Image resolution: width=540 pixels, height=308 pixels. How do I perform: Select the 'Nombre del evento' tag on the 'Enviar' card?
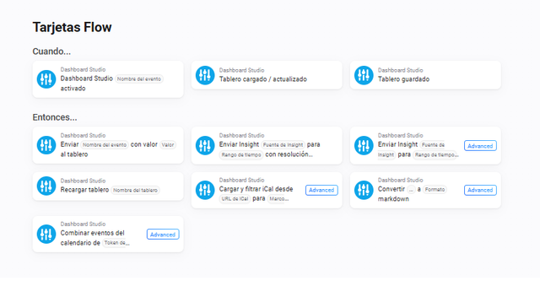[105, 144]
